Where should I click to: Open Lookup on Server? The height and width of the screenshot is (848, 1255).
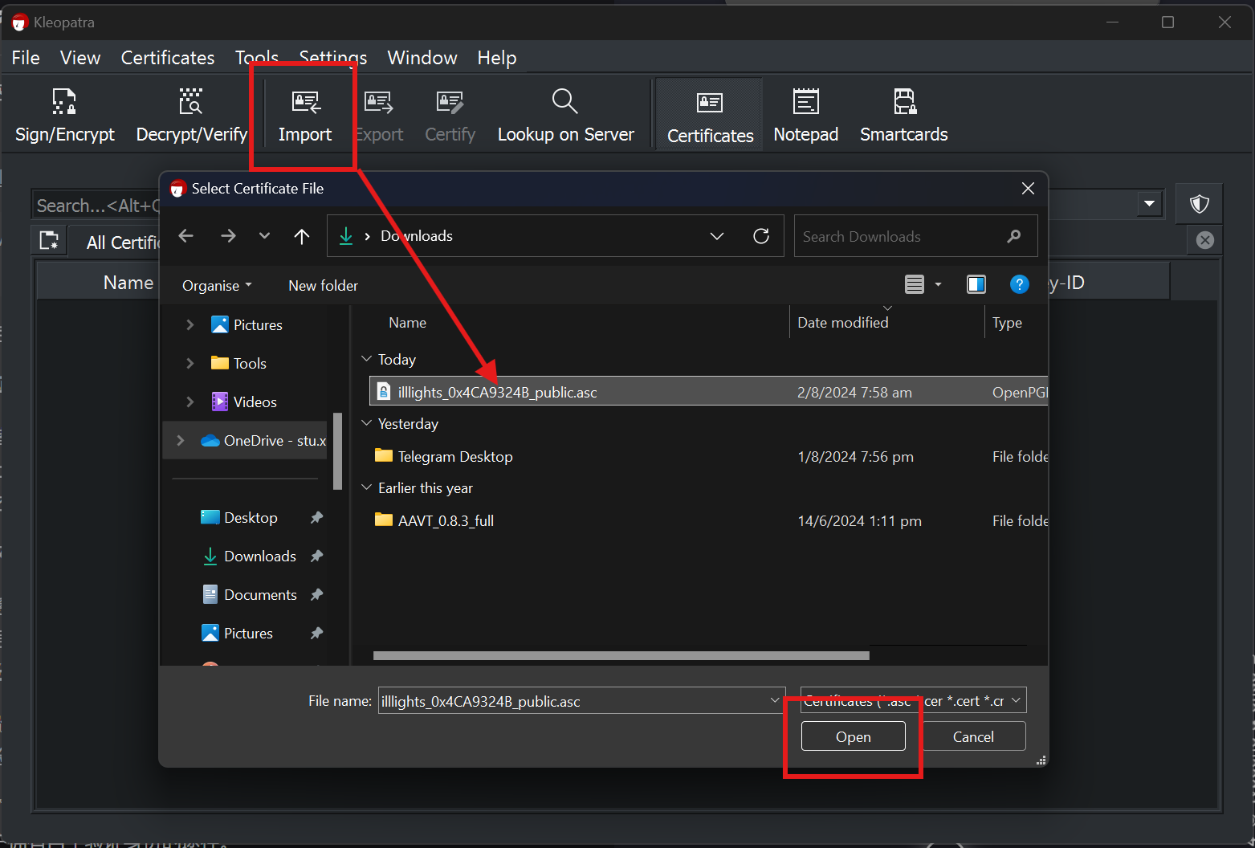565,116
